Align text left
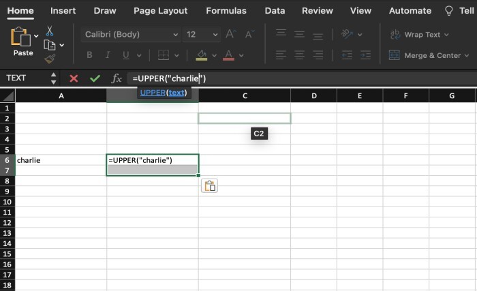Screen dimensions: 477x291 coord(281,55)
